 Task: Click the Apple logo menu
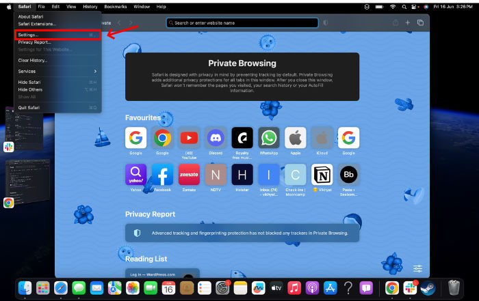[9, 6]
